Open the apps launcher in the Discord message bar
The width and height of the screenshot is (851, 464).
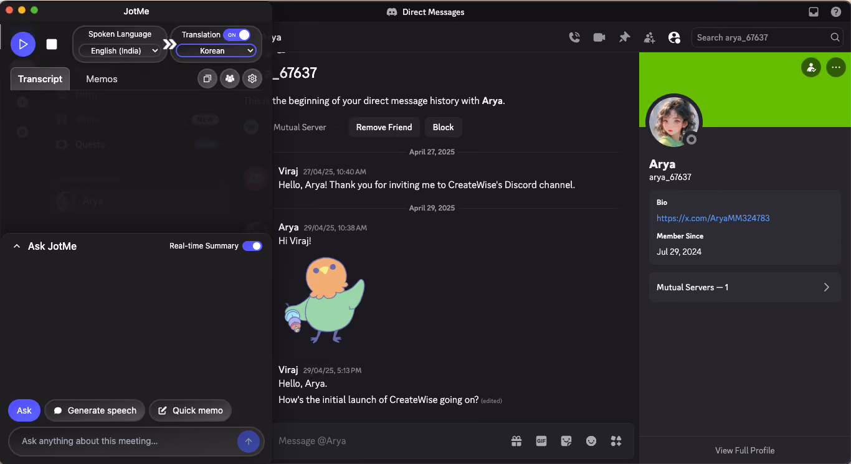[616, 441]
